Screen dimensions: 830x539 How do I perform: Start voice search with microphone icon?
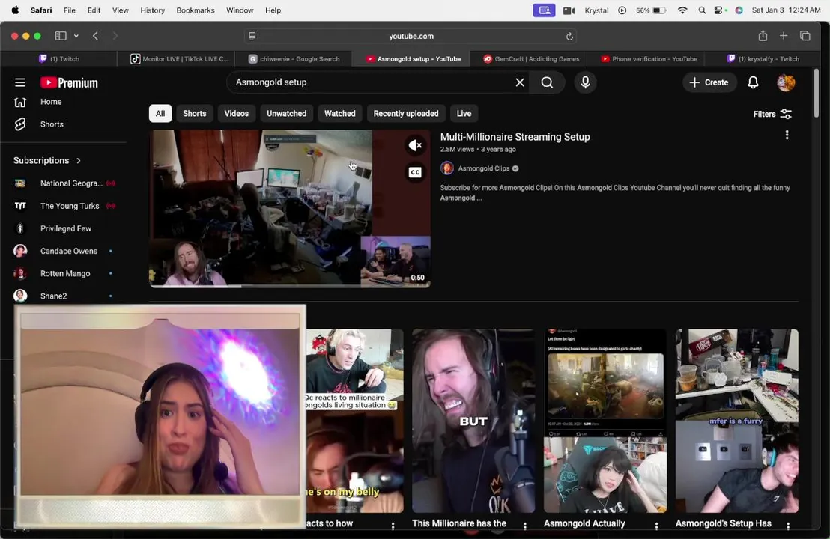pos(586,82)
